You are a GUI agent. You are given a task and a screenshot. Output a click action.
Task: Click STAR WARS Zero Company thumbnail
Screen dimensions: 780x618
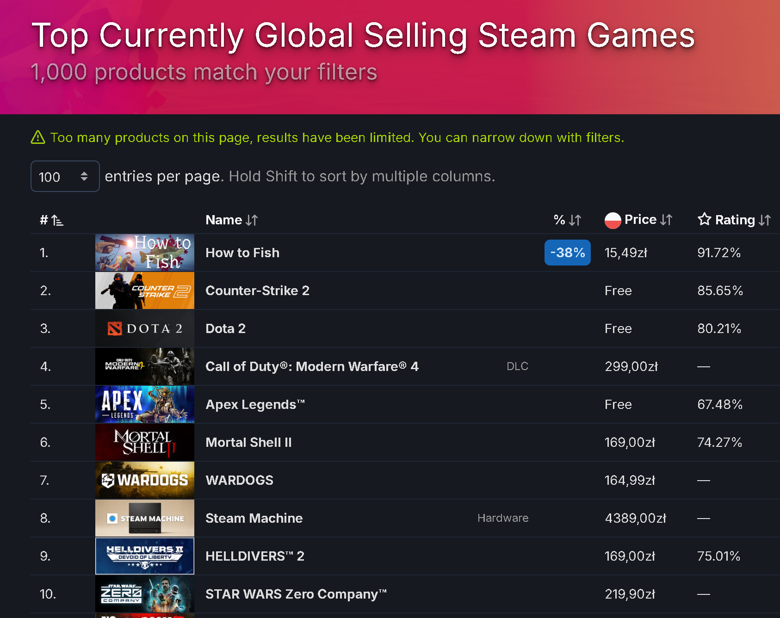click(x=145, y=594)
